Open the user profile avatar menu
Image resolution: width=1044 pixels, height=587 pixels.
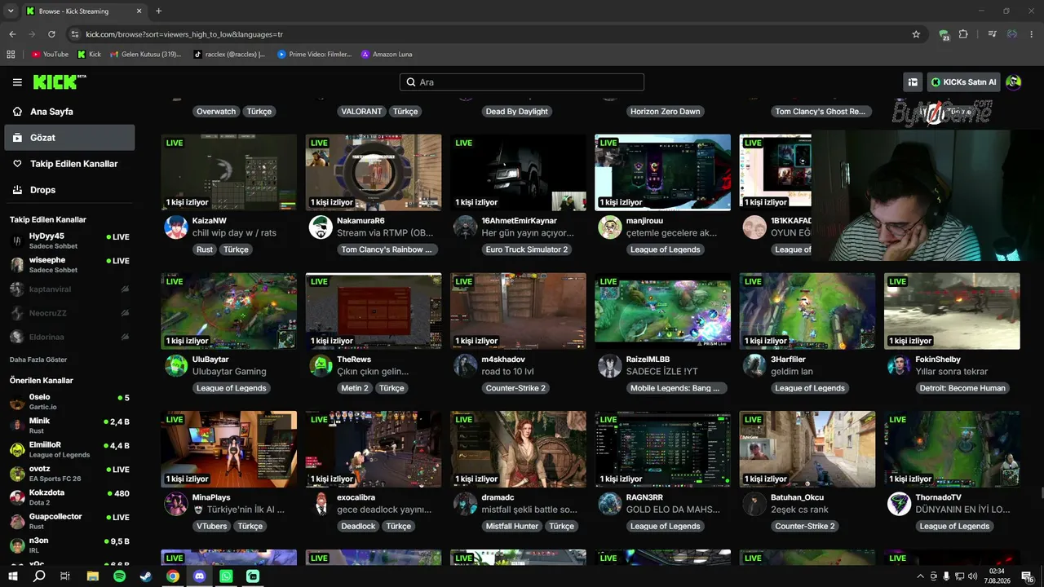point(1014,82)
